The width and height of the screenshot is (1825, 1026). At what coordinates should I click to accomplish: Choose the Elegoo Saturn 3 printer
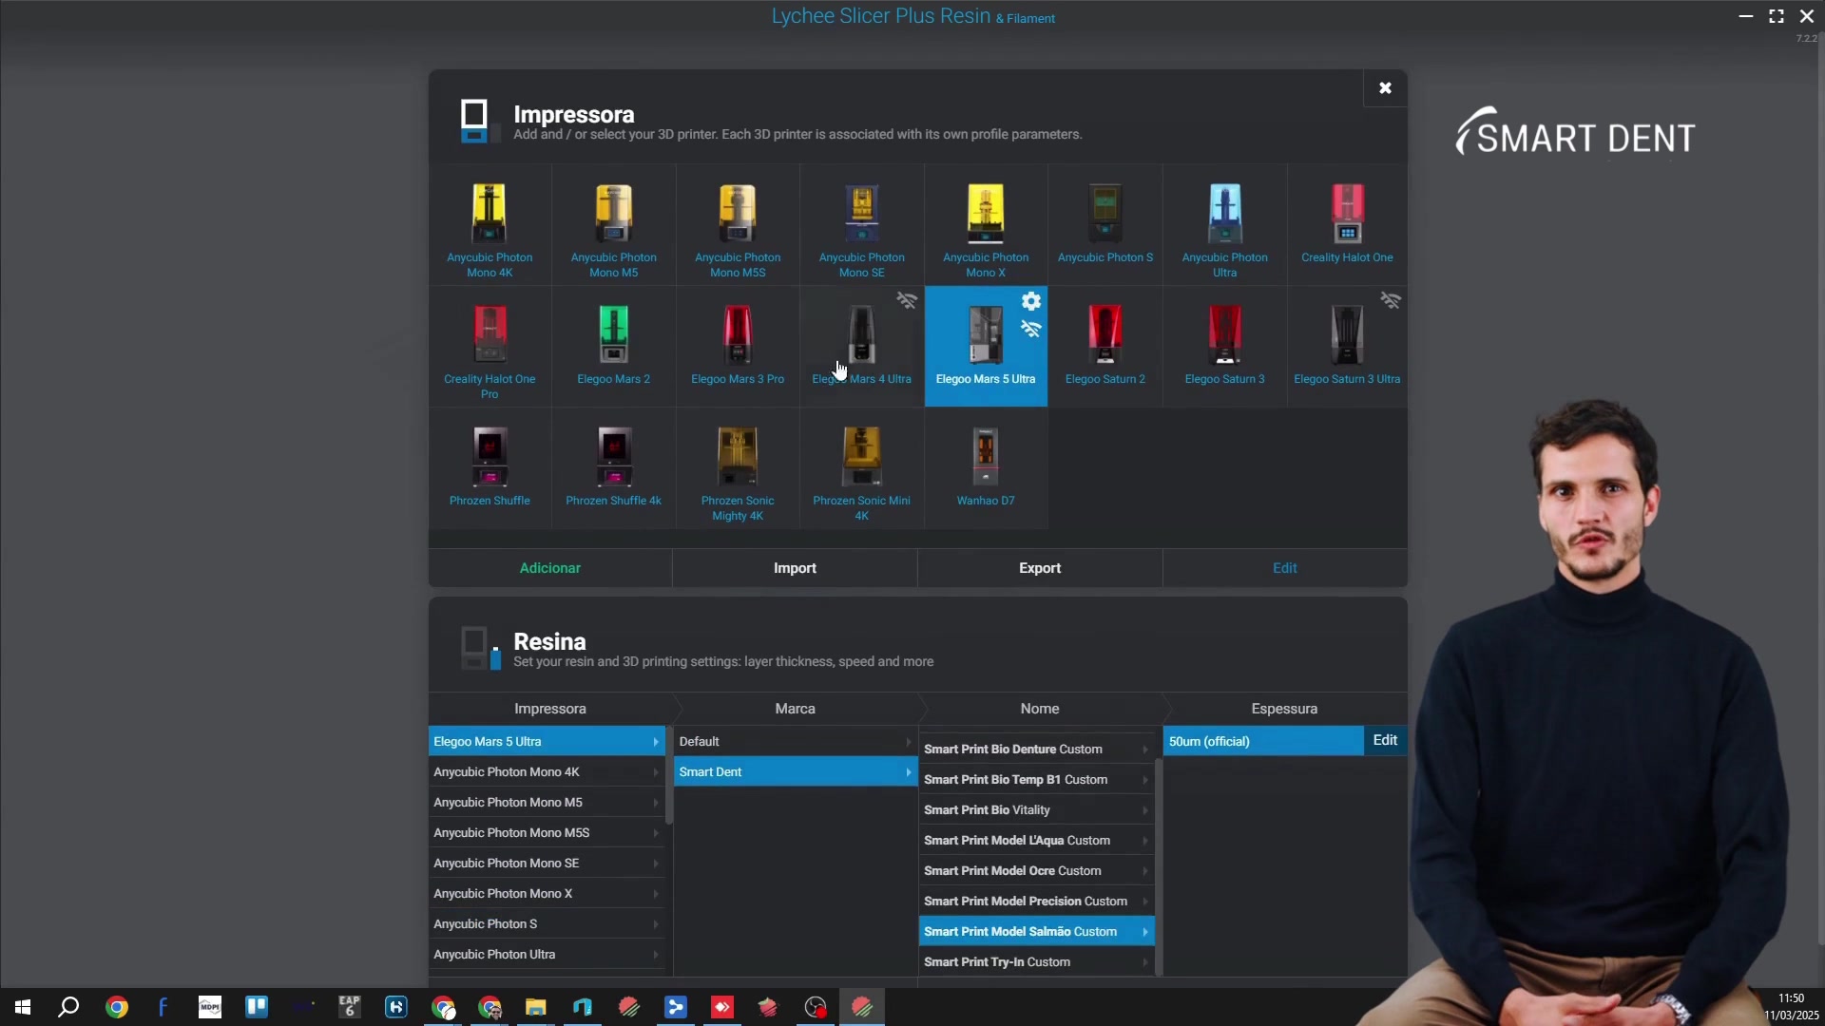pos(1225,347)
